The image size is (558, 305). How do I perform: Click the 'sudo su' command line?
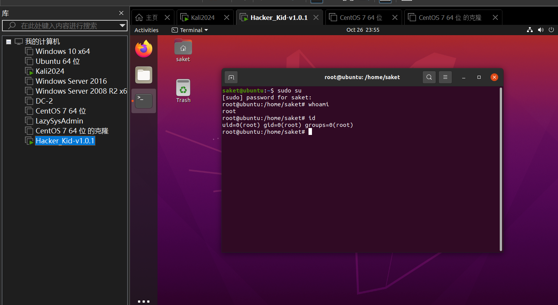point(262,91)
